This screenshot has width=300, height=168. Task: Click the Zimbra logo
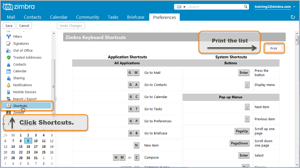(x=18, y=7)
